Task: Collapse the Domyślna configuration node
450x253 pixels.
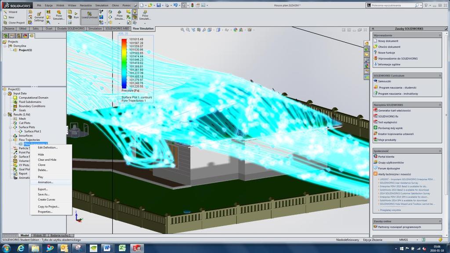Action: [x=5, y=46]
